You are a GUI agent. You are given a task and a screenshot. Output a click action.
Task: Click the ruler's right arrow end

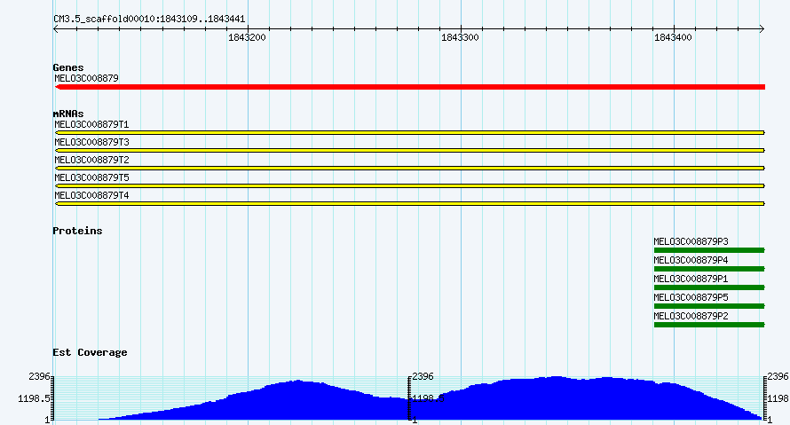(762, 29)
